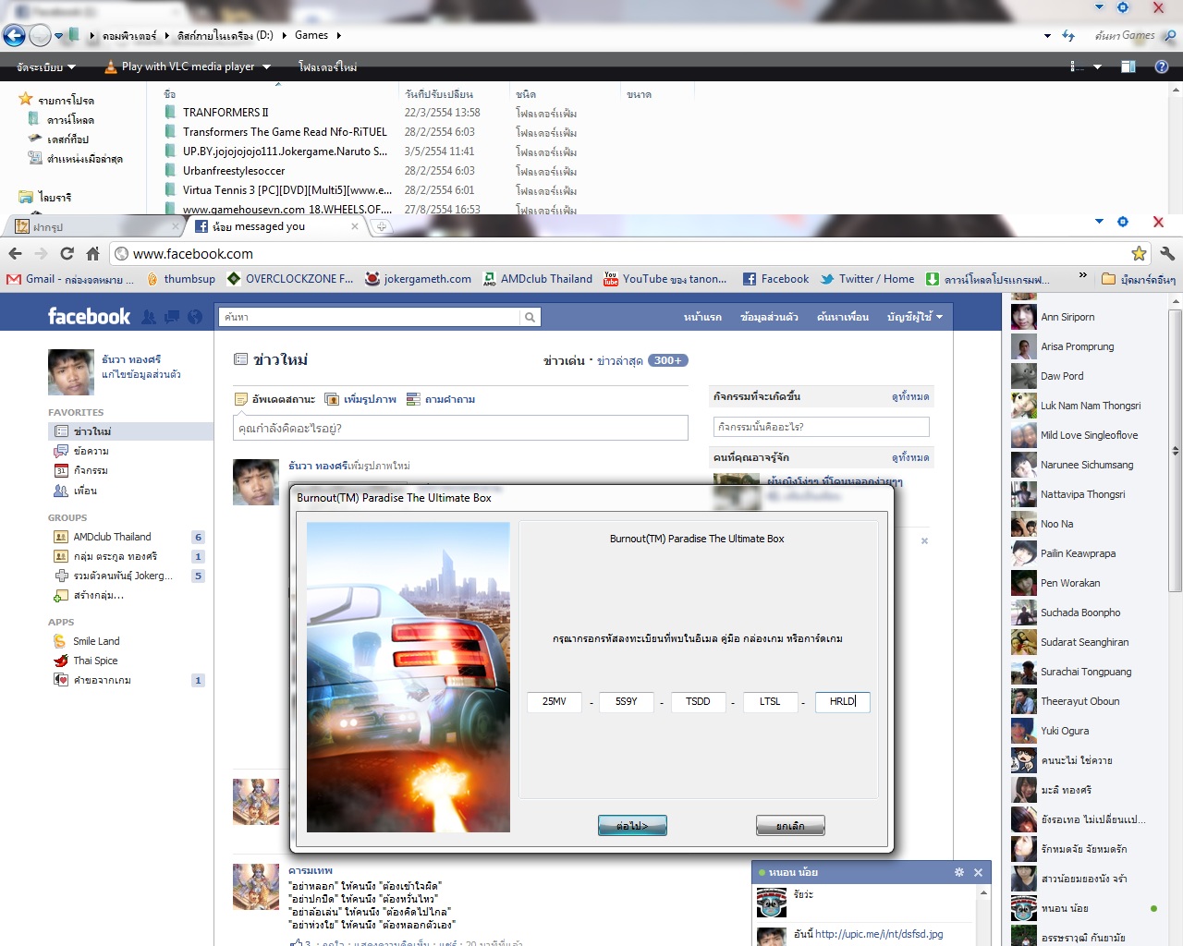This screenshot has height=946, width=1183.
Task: Open chat options gear in หนอน น้อย chat
Action: pos(959,872)
